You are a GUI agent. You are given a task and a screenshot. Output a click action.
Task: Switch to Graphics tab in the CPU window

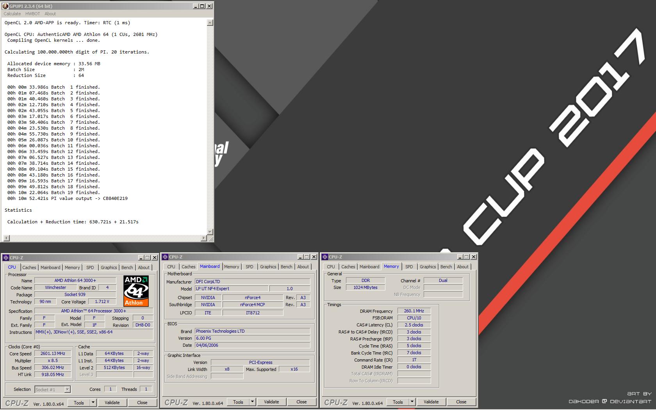pos(109,267)
